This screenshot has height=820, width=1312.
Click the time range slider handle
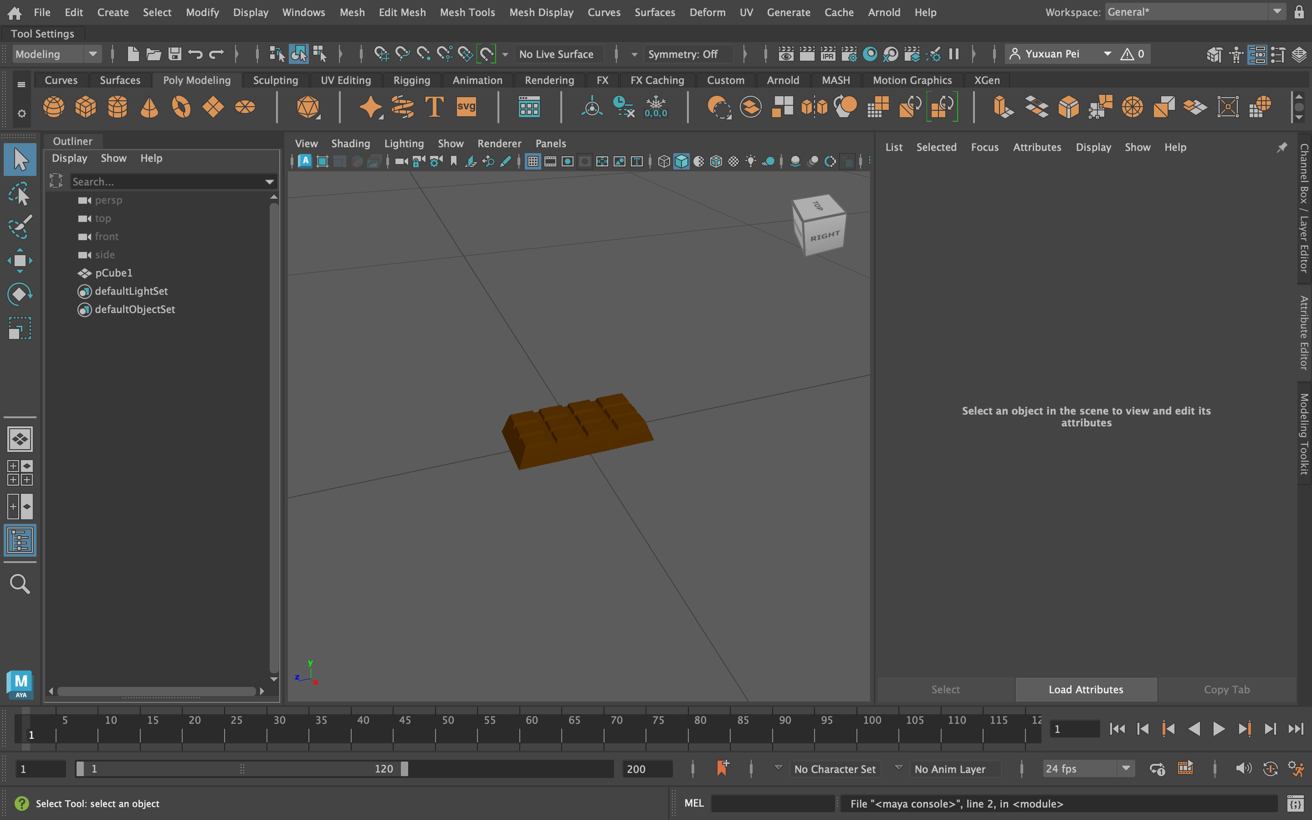[x=404, y=769]
